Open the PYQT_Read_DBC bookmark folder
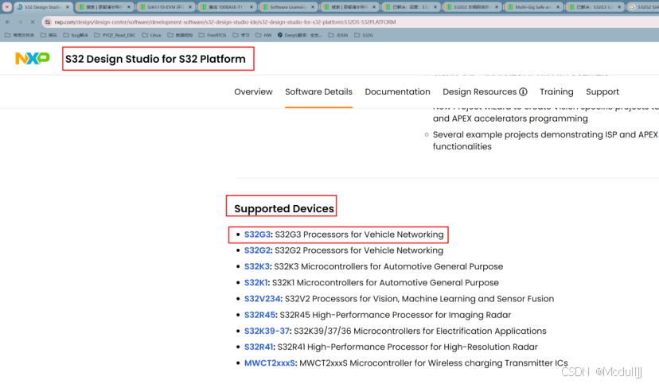 115,35
